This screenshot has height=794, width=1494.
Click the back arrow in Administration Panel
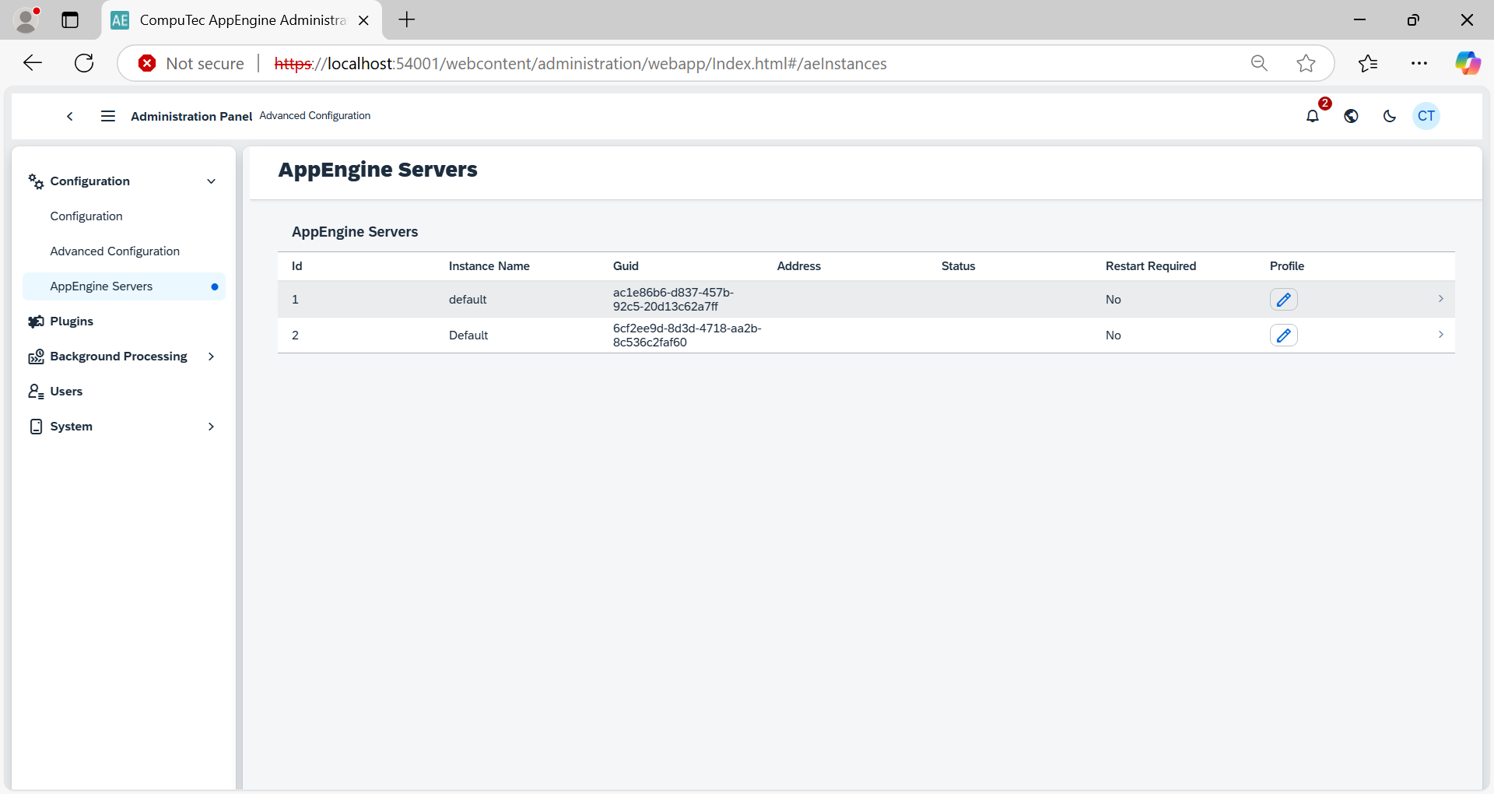coord(69,116)
